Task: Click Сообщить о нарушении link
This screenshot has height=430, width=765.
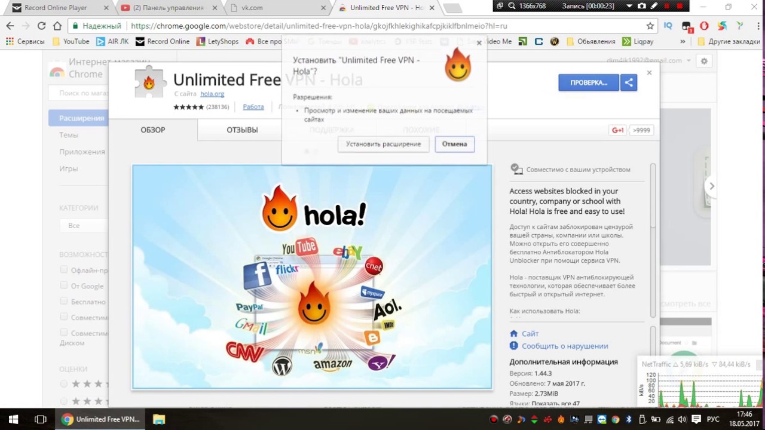Action: (565, 346)
